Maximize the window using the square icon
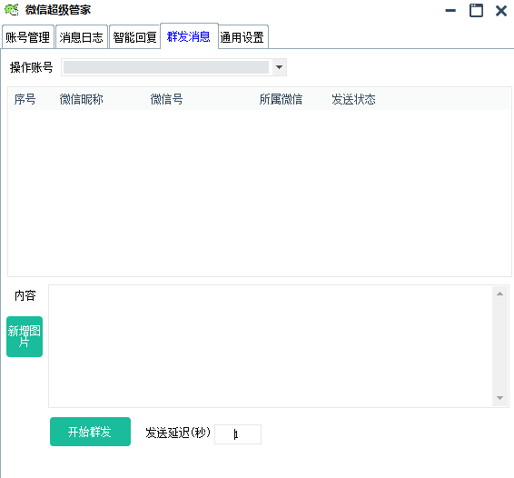 476,11
